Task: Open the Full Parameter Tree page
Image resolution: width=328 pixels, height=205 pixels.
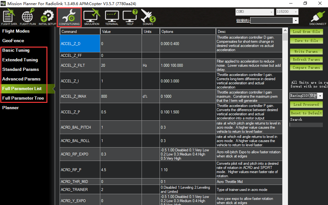Action: tap(23, 98)
